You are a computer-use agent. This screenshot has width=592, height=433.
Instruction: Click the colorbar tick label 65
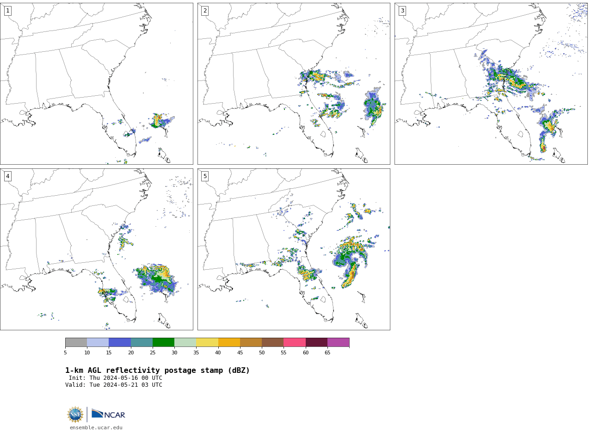(x=327, y=353)
